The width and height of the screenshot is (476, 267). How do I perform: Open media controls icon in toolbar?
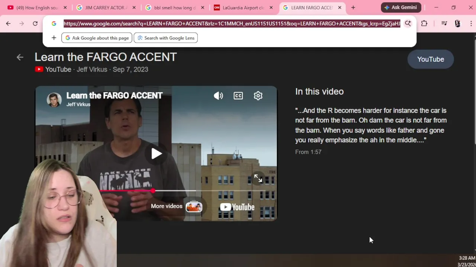444,23
